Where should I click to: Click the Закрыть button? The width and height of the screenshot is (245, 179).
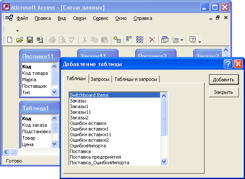[224, 92]
